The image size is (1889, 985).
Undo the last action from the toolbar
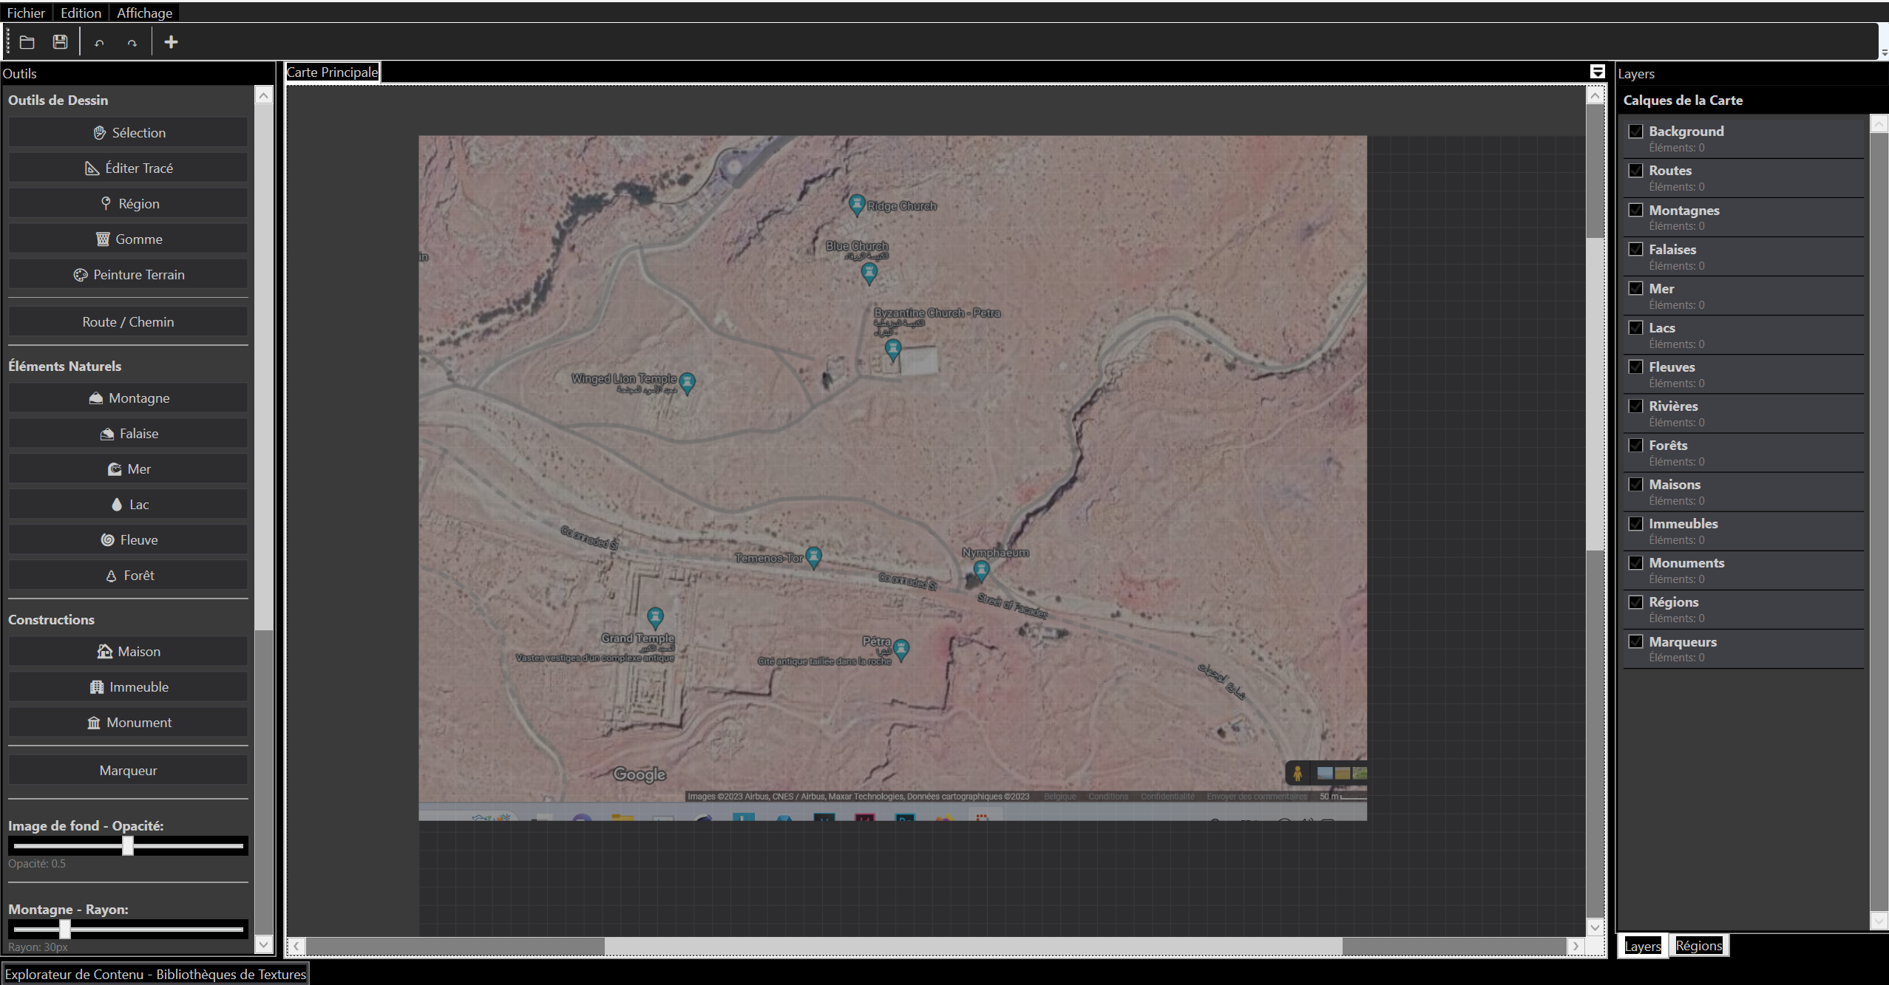(x=98, y=41)
